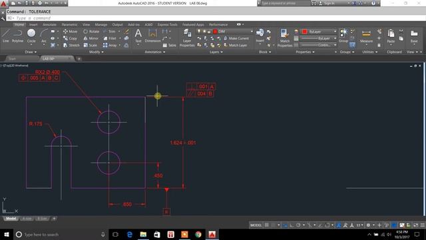This screenshot has height=240, width=426.
Task: Expand the Annotation panel
Action: (x=155, y=52)
